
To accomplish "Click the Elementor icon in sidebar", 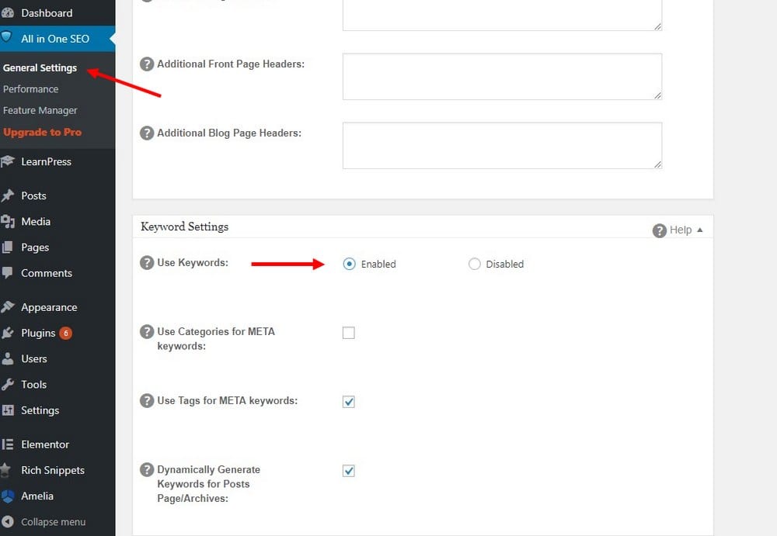I will (x=9, y=444).
